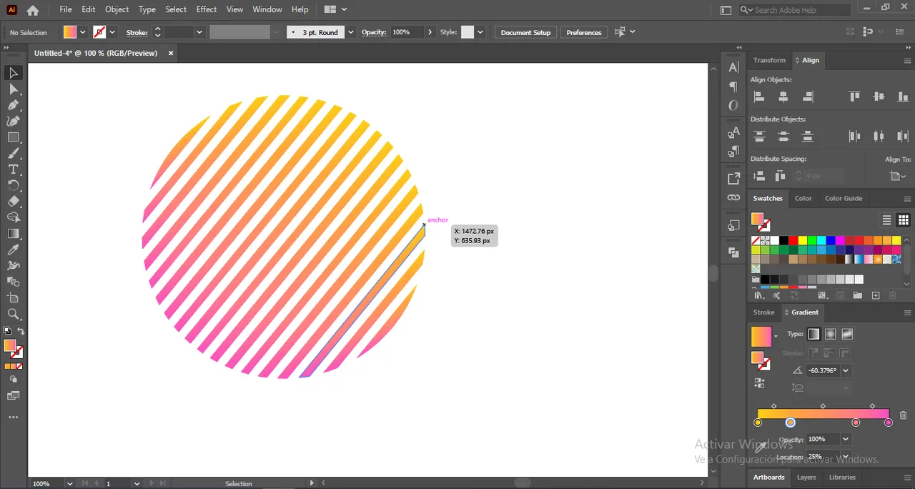Click Horizontal Align Center icon
Screen dimensions: 915x489
[783, 97]
